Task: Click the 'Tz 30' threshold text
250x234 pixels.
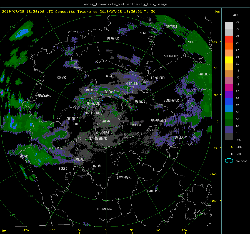Action: coord(149,12)
